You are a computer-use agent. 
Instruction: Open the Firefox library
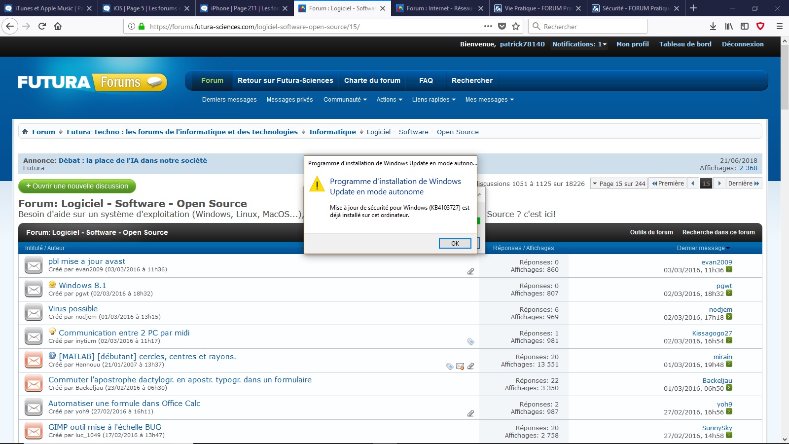pyautogui.click(x=729, y=26)
